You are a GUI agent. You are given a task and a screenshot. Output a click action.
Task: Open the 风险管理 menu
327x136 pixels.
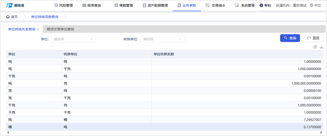[x=64, y=5]
